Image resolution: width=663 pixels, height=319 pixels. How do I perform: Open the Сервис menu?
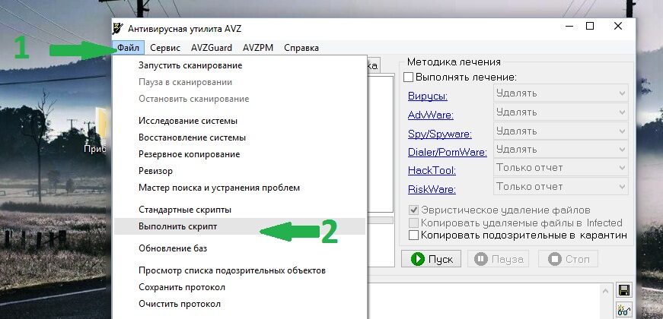[x=165, y=48]
